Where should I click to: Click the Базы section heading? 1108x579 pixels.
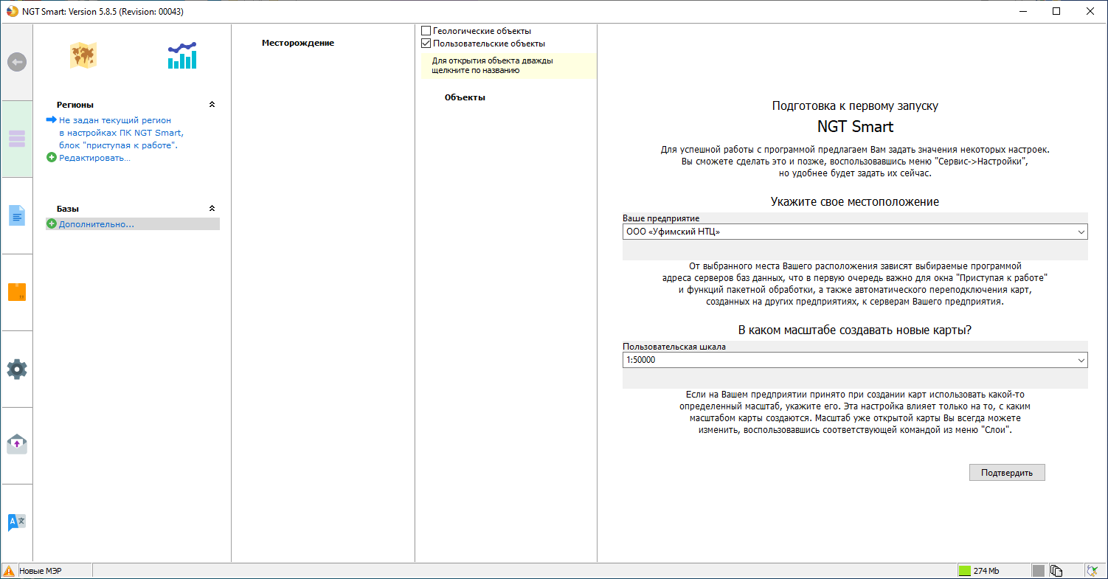point(68,209)
